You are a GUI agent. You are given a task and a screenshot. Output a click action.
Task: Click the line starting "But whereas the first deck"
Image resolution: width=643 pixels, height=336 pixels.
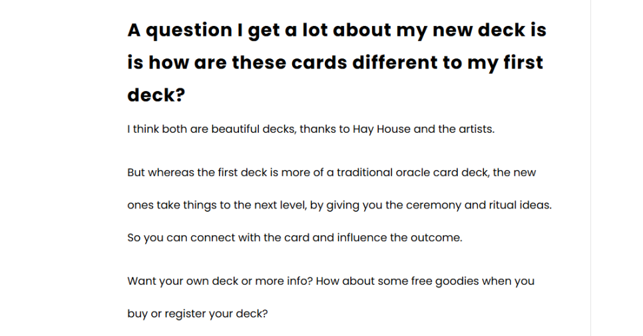point(331,172)
